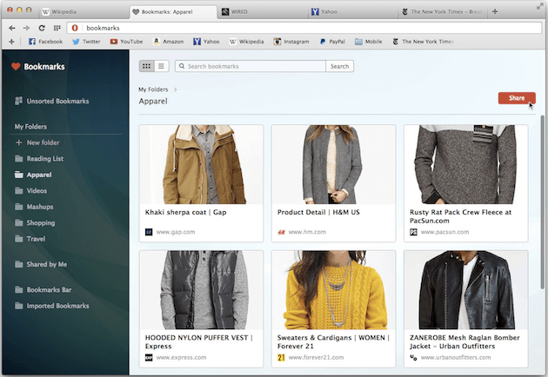This screenshot has width=548, height=377.
Task: Switch to list view of bookmarks
Action: [162, 66]
